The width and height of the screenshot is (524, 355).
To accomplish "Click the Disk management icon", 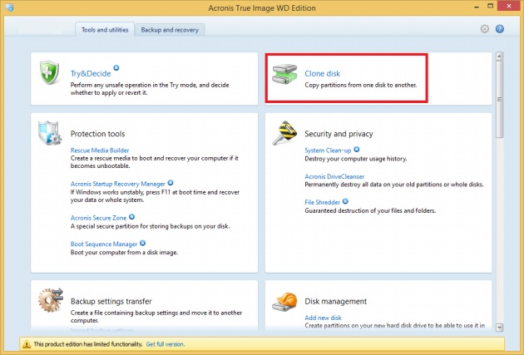I will [x=285, y=302].
